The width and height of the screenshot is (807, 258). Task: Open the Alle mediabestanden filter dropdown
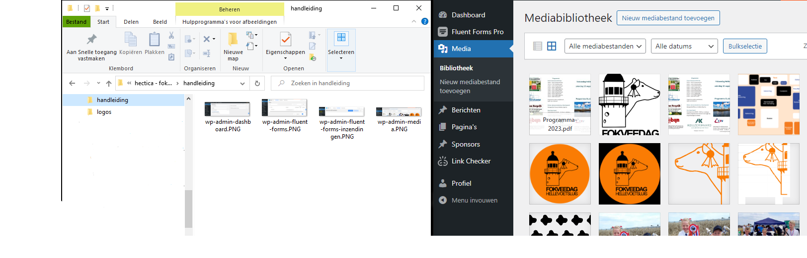[605, 46]
